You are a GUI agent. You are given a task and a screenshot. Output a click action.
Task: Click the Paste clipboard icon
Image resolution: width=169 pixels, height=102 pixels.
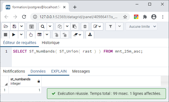click(x=75, y=26)
